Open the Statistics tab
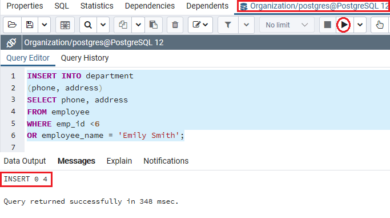This screenshot has height=218, width=390. 97,6
